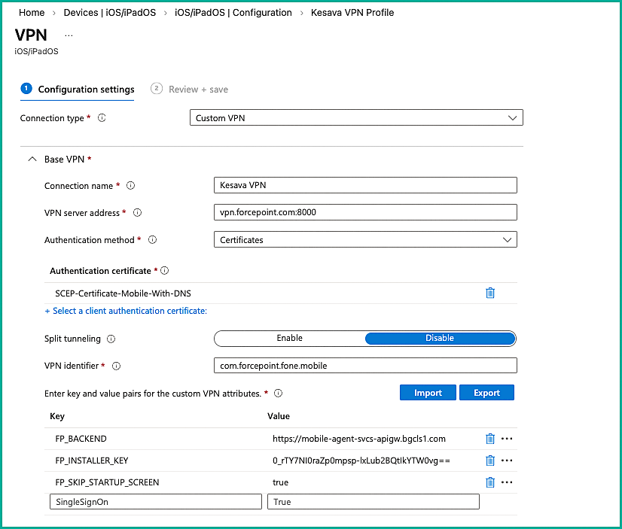Open ellipsis menu for FP_INSTALLER_KEY row
The image size is (622, 529).
tap(507, 461)
